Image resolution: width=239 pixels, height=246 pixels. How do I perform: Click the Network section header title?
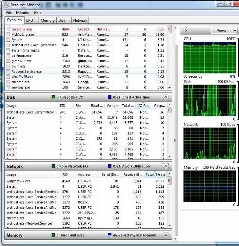click(x=14, y=166)
